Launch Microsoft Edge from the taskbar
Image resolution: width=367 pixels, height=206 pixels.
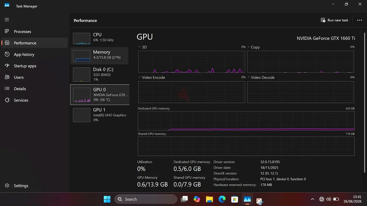222,199
